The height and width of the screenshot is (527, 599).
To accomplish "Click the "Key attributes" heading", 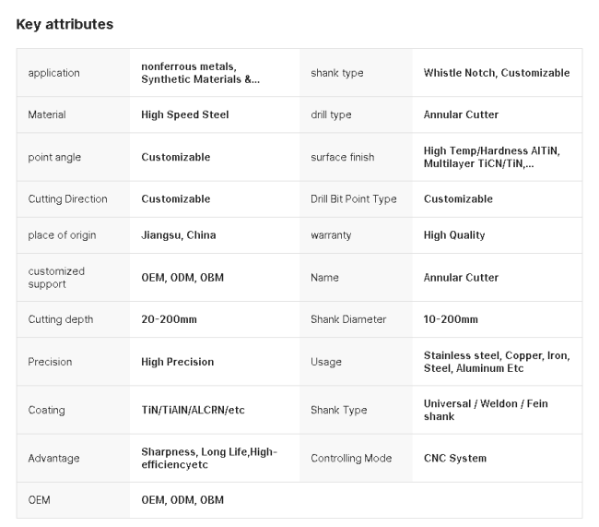I will pyautogui.click(x=65, y=25).
